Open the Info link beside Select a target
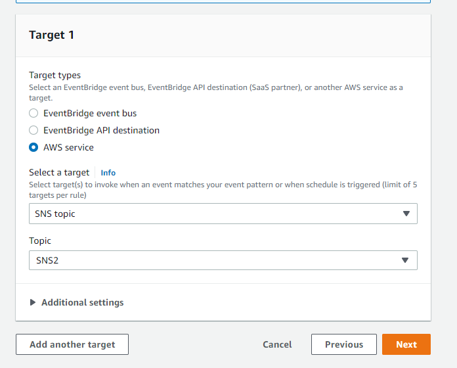The height and width of the screenshot is (368, 457). [108, 173]
